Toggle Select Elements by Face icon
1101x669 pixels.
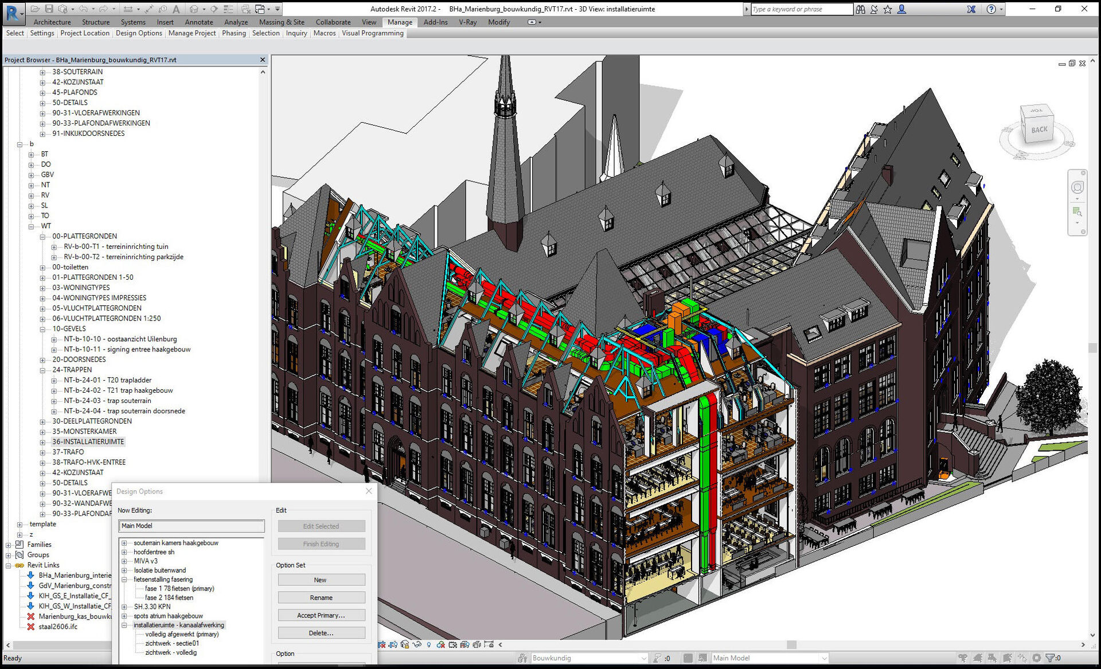[x=1008, y=658]
